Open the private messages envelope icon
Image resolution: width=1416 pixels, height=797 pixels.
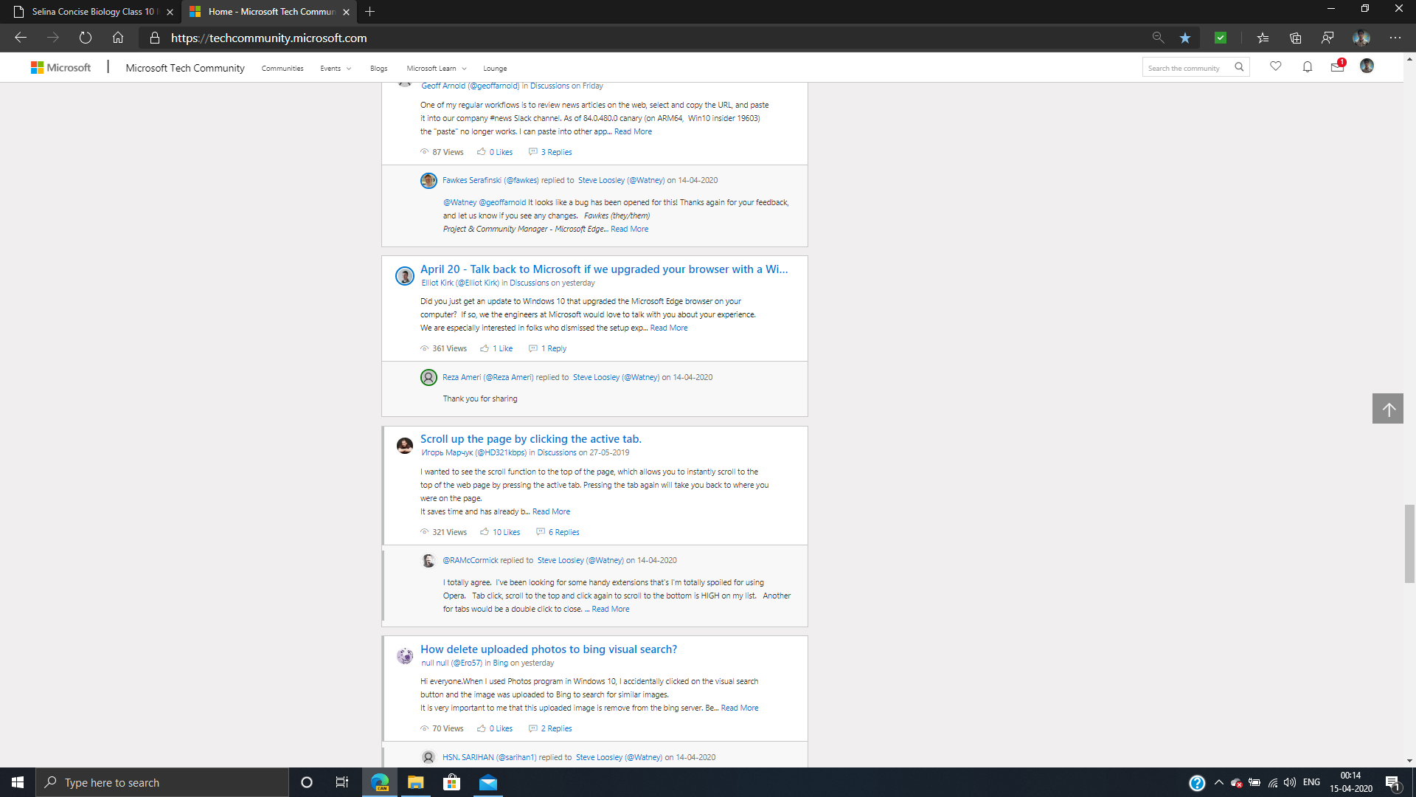[1337, 66]
